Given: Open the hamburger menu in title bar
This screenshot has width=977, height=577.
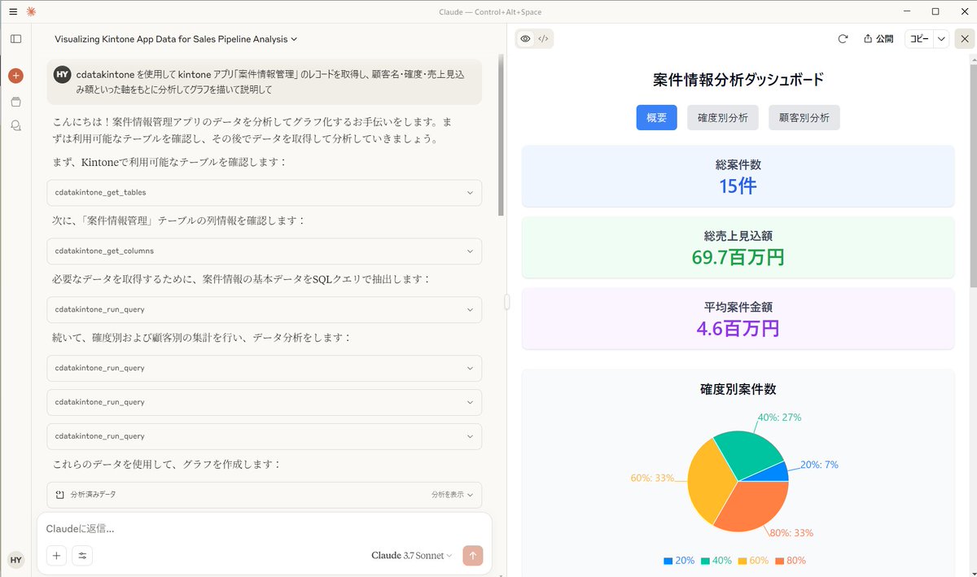Looking at the screenshot, I should click(x=13, y=11).
